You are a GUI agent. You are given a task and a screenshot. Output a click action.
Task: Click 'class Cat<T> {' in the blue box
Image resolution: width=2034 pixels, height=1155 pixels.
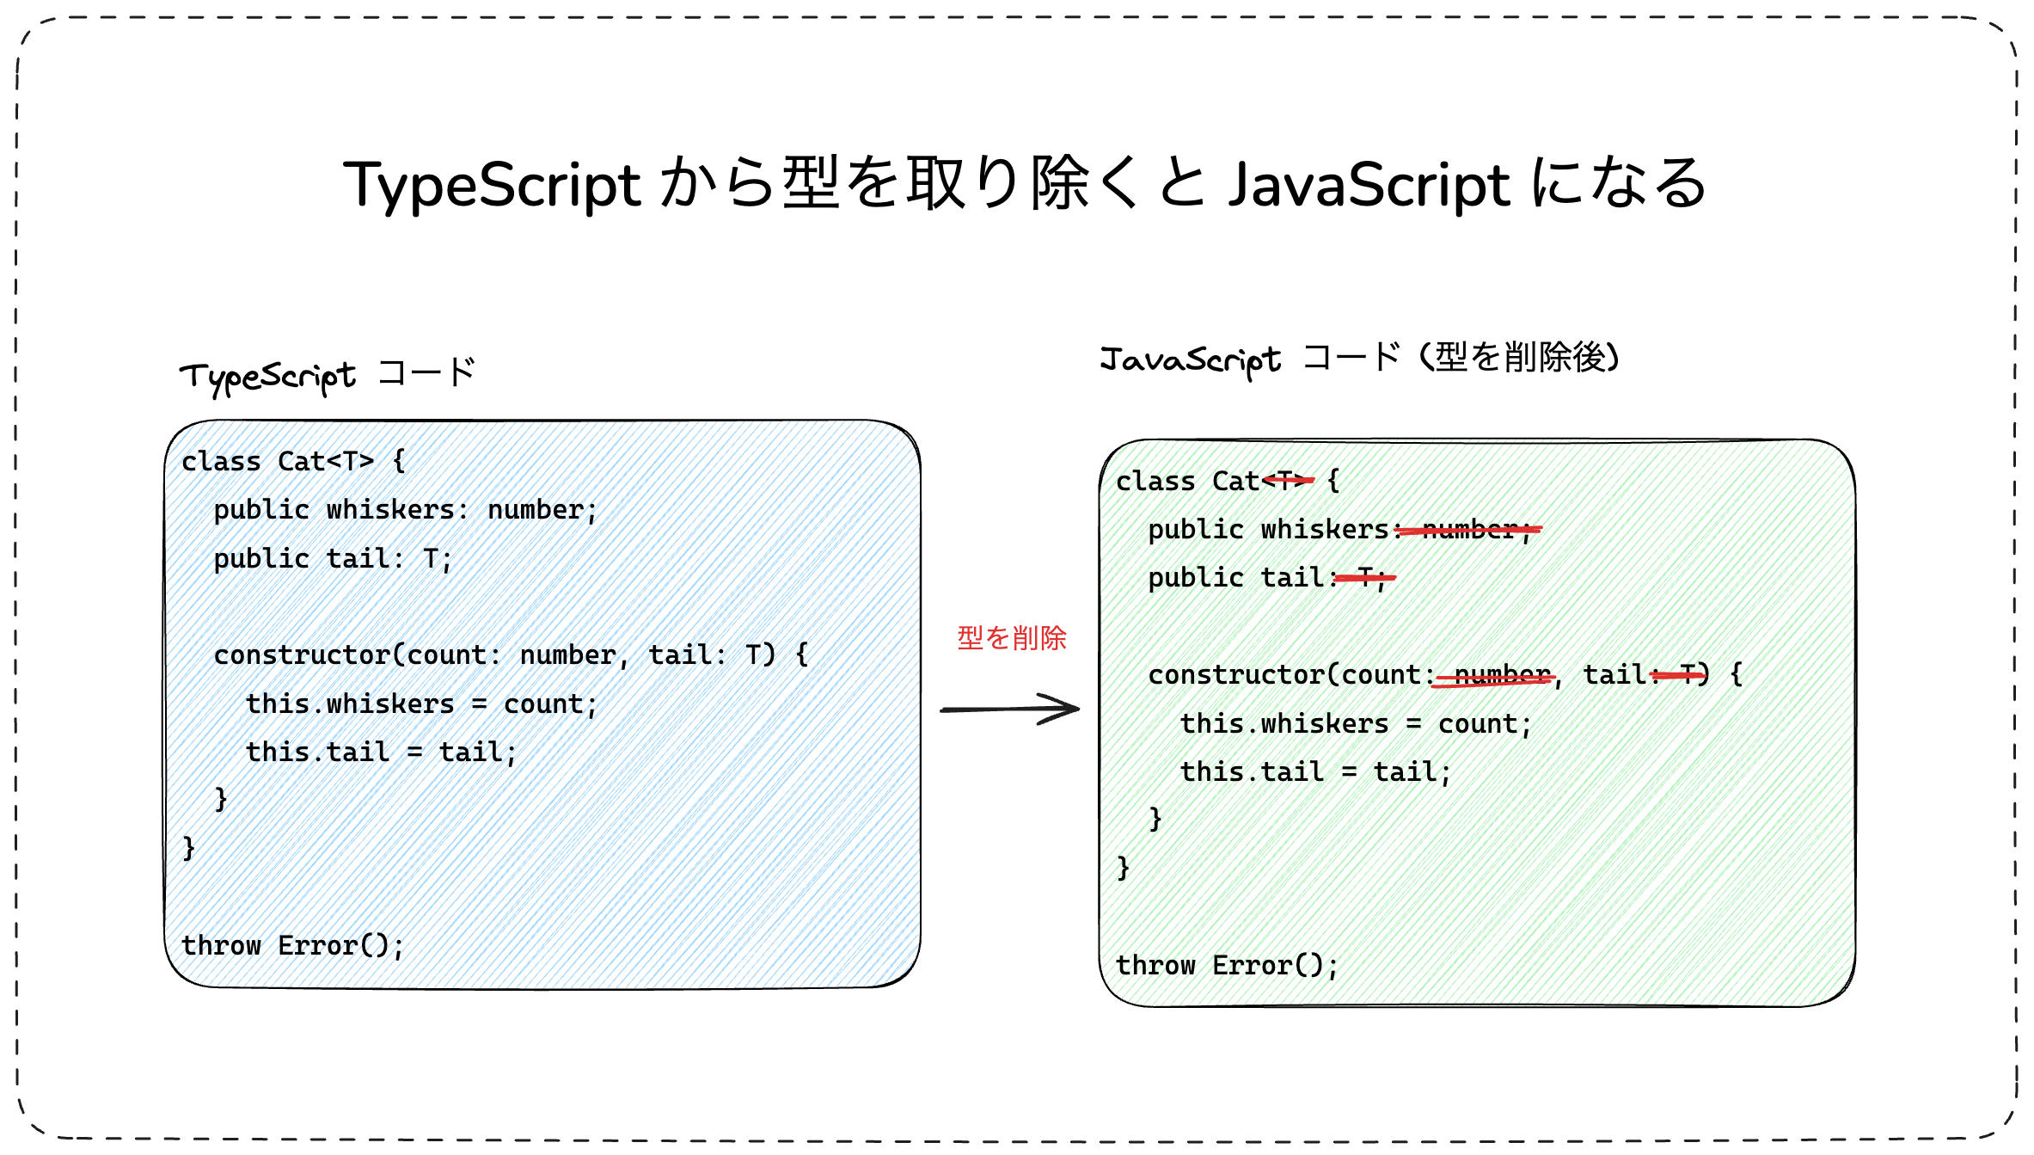(293, 462)
